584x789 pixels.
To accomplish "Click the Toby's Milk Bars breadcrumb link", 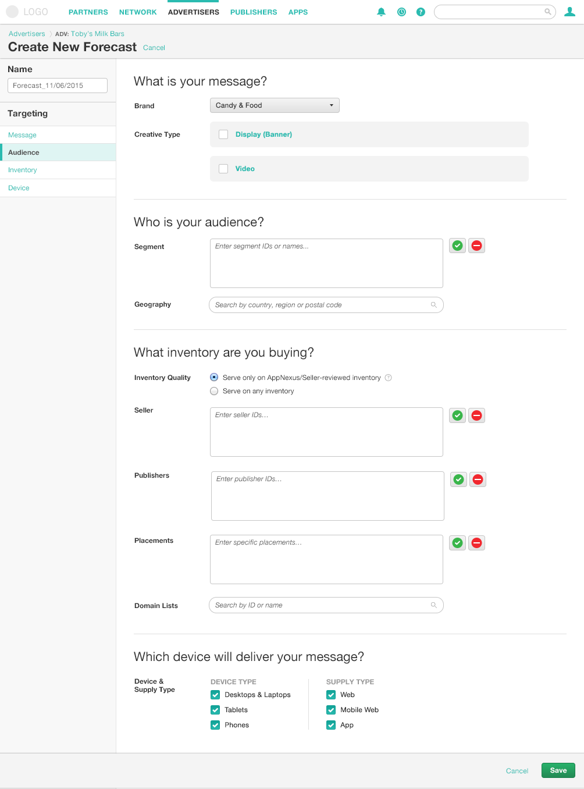I will point(98,34).
